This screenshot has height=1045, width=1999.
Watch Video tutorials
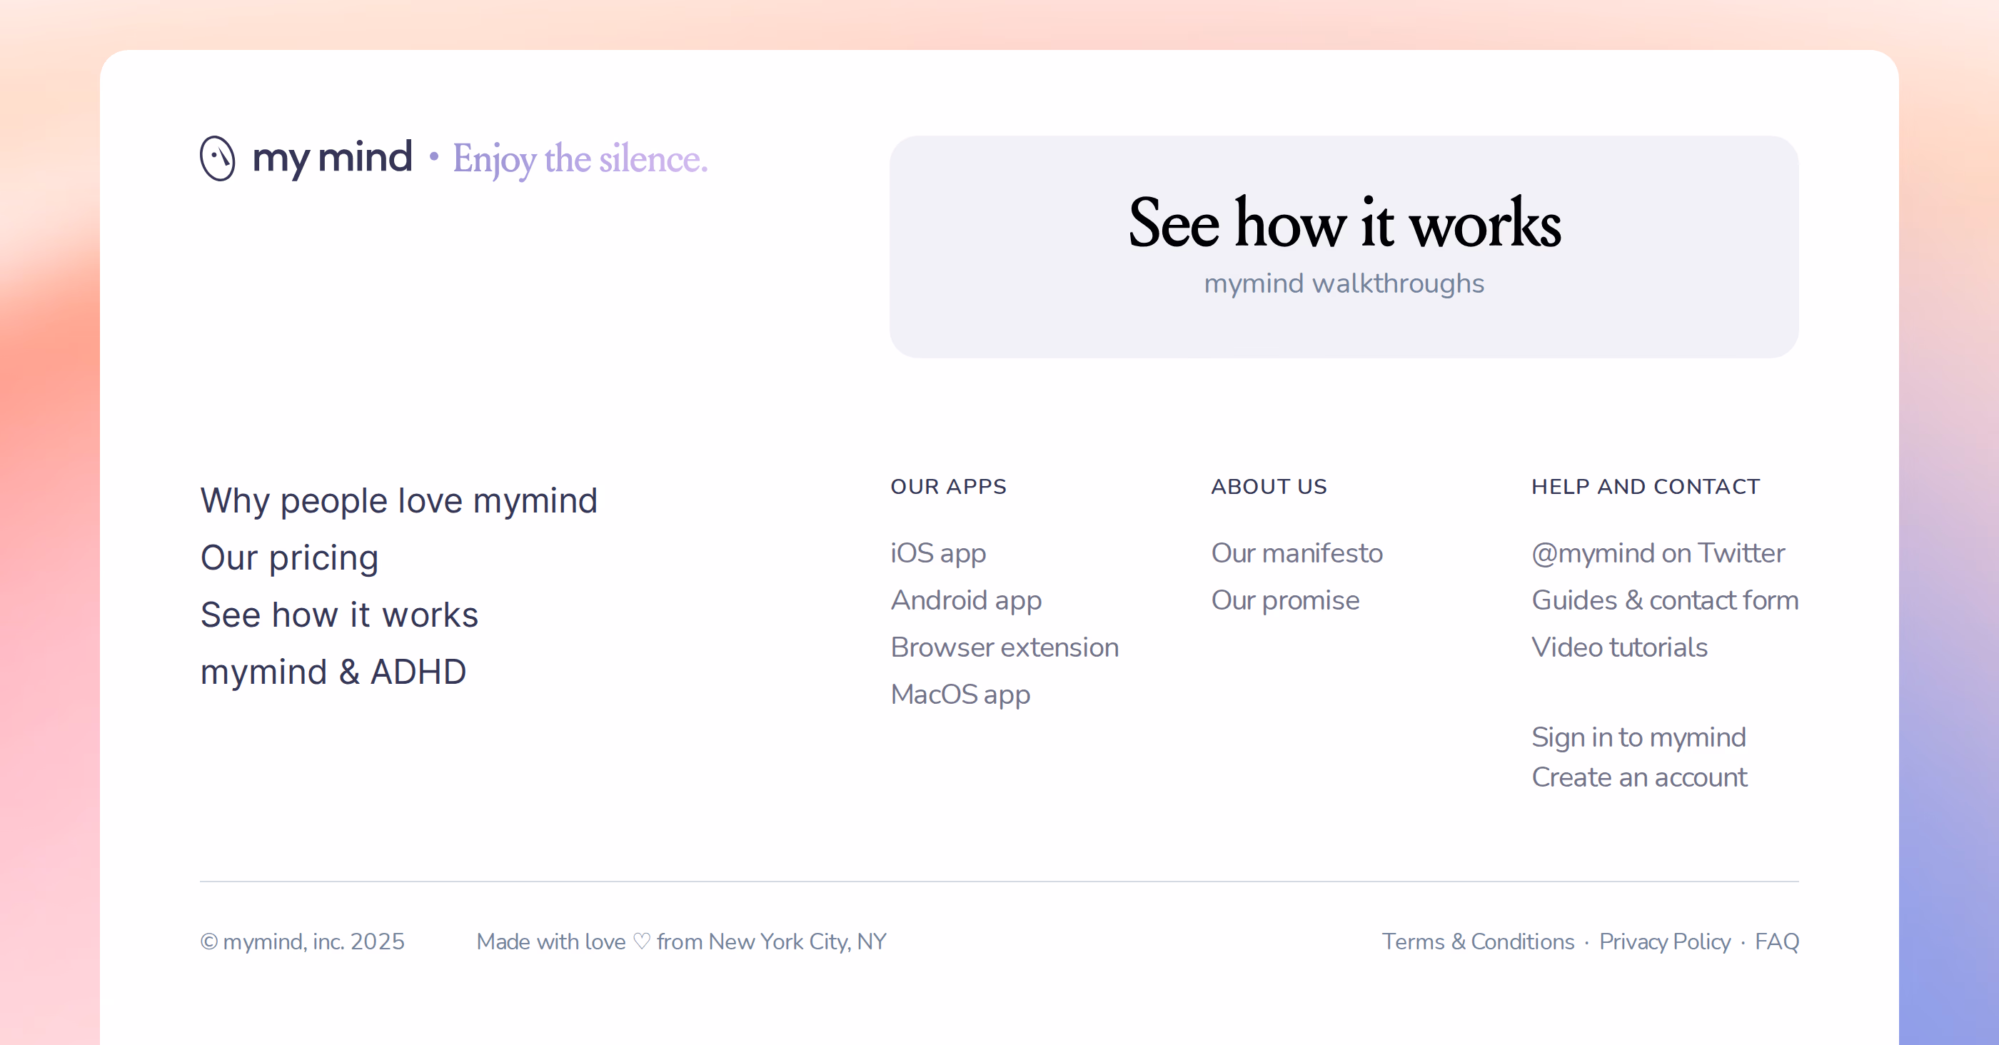click(1619, 647)
